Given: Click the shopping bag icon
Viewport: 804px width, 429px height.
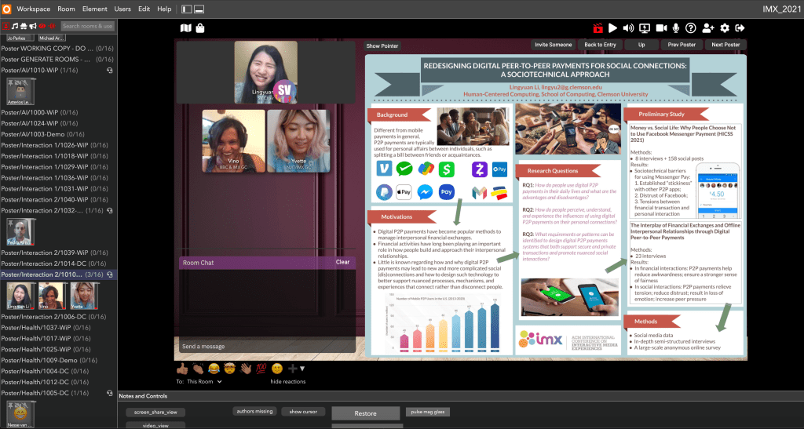Looking at the screenshot, I should (200, 28).
